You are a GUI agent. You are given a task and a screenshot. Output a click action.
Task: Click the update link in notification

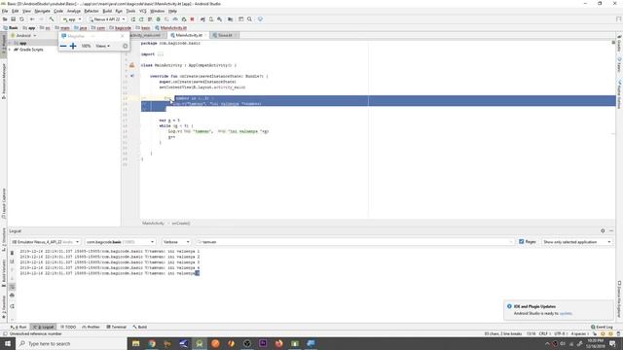566,313
